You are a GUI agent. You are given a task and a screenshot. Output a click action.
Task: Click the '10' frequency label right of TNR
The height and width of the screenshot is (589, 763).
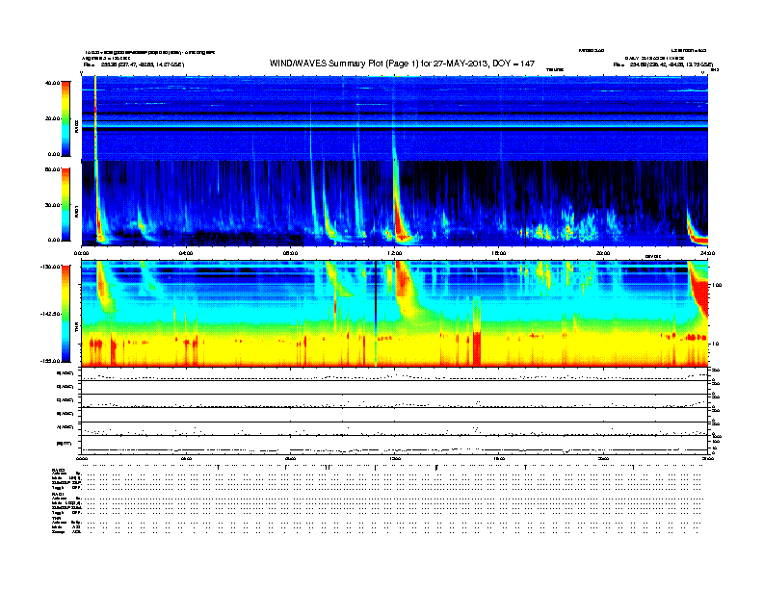(x=715, y=345)
